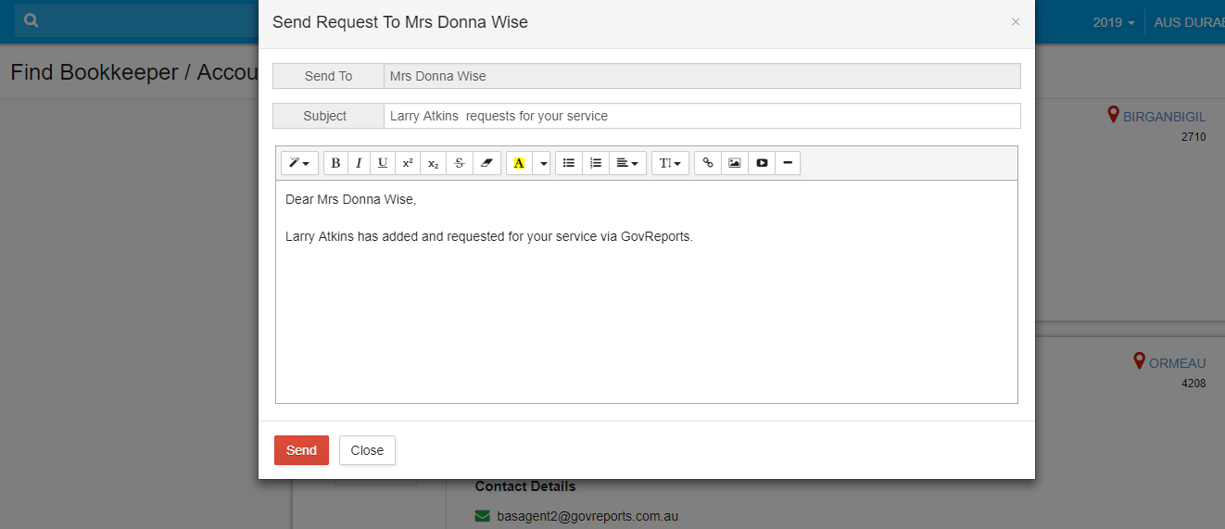
Task: Apply superscript formatting
Action: click(408, 163)
